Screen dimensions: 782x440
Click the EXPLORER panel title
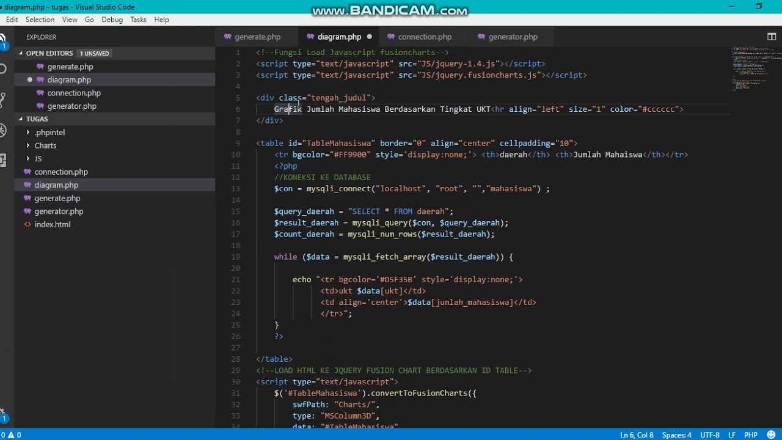click(x=41, y=37)
